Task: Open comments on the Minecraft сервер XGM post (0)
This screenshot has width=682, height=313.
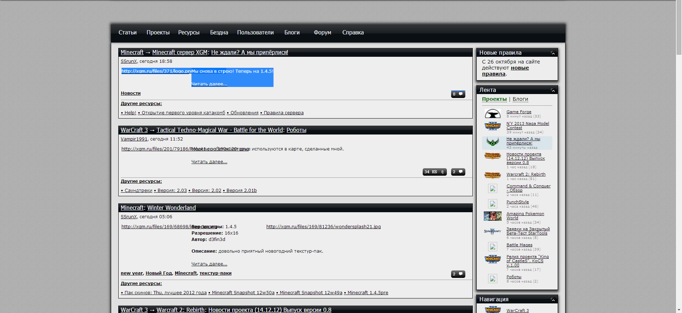Action: coord(458,94)
